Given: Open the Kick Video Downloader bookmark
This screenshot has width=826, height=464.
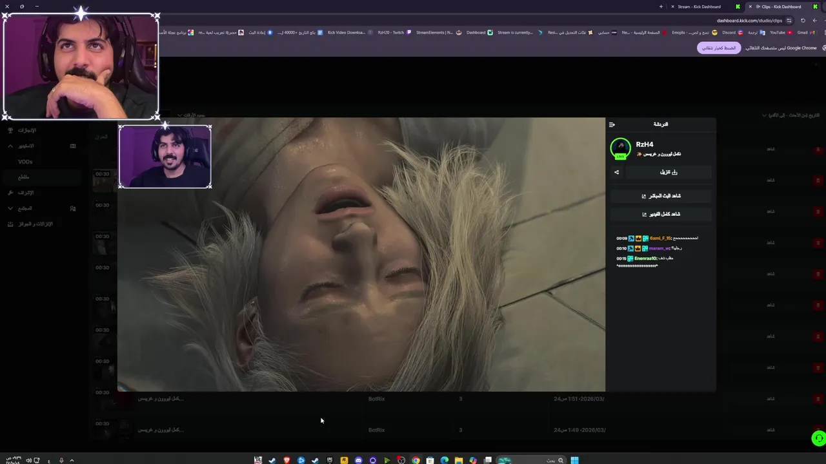Looking at the screenshot, I should 349,32.
